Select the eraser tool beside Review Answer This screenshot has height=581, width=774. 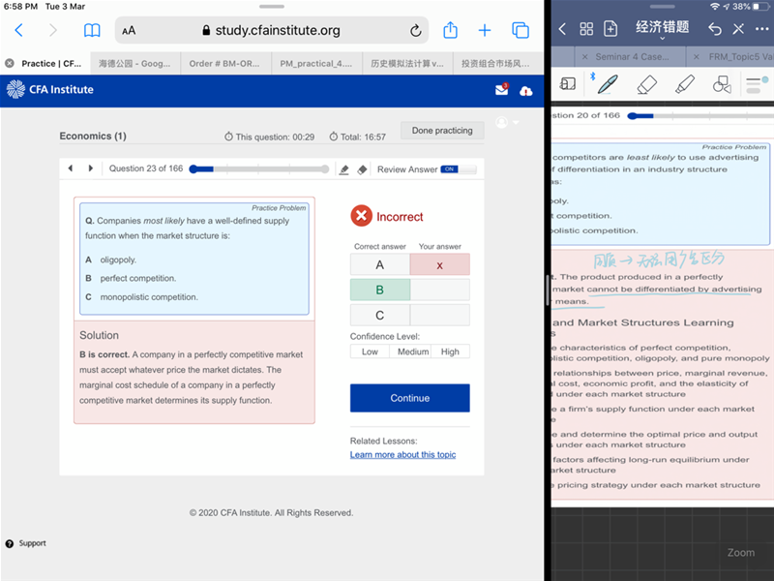pyautogui.click(x=362, y=170)
